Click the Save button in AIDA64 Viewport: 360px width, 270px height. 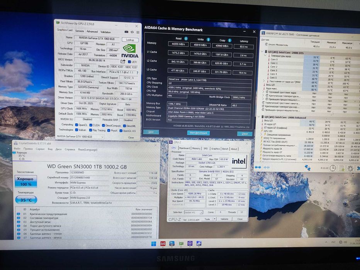pos(151,132)
